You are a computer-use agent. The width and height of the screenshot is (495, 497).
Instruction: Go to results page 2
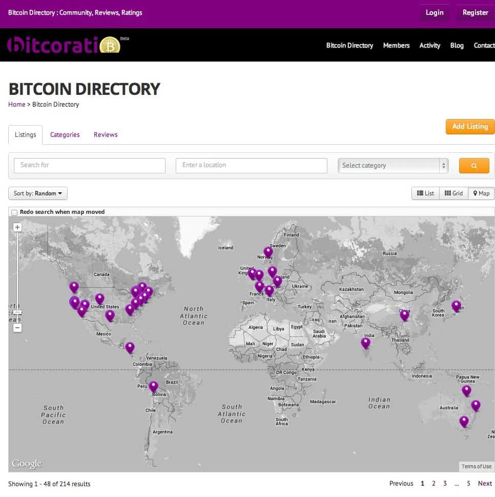(x=434, y=483)
